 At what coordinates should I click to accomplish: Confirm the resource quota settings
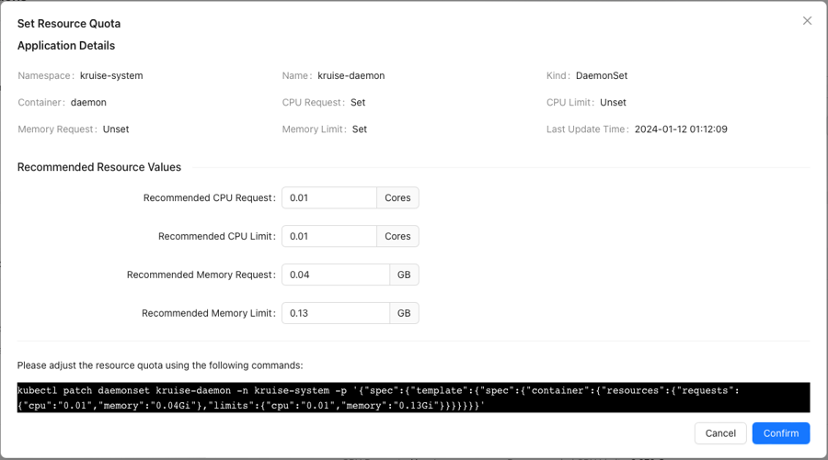click(x=781, y=433)
